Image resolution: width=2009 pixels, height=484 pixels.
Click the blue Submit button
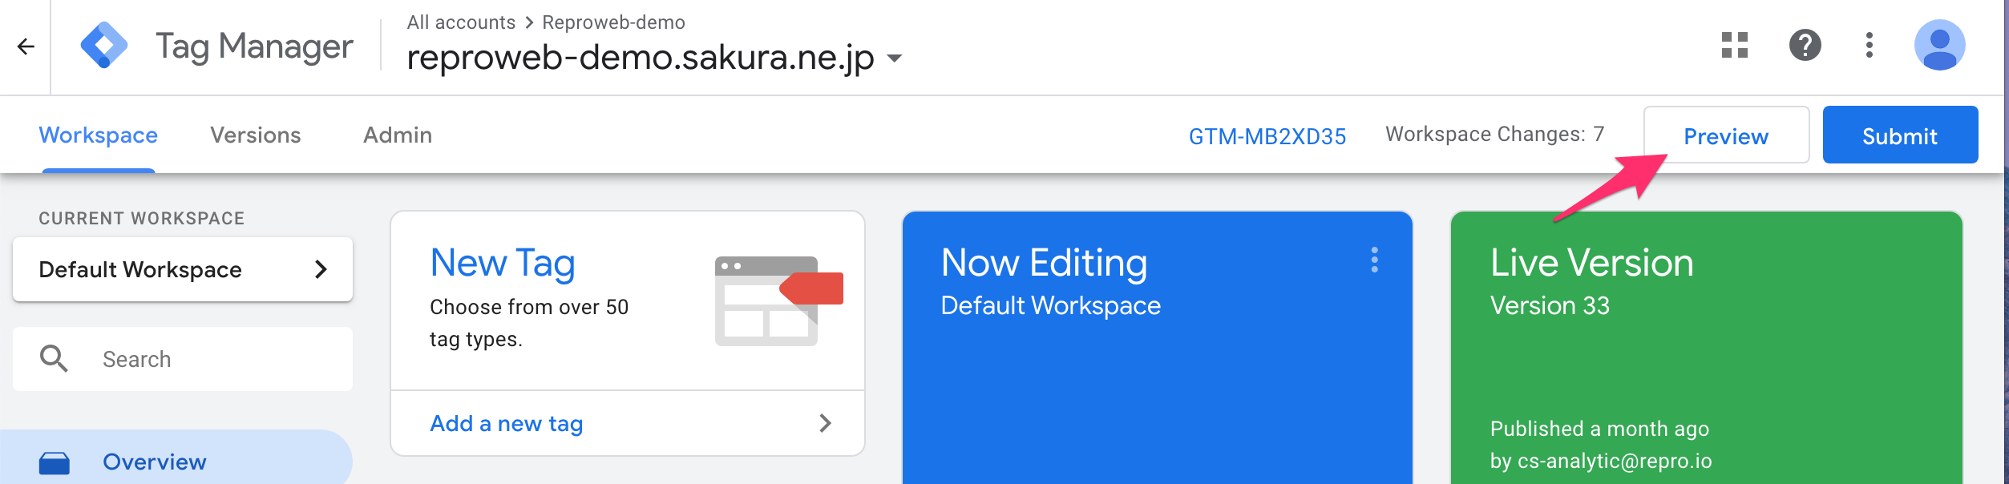pos(1900,135)
